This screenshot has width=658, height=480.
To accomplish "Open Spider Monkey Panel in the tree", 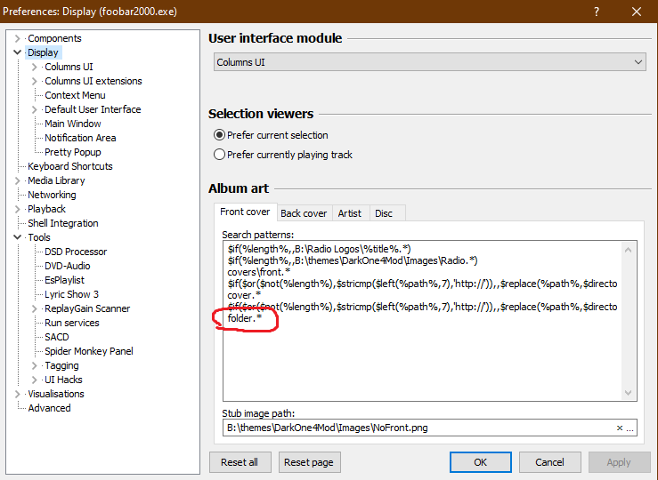I will tap(88, 351).
